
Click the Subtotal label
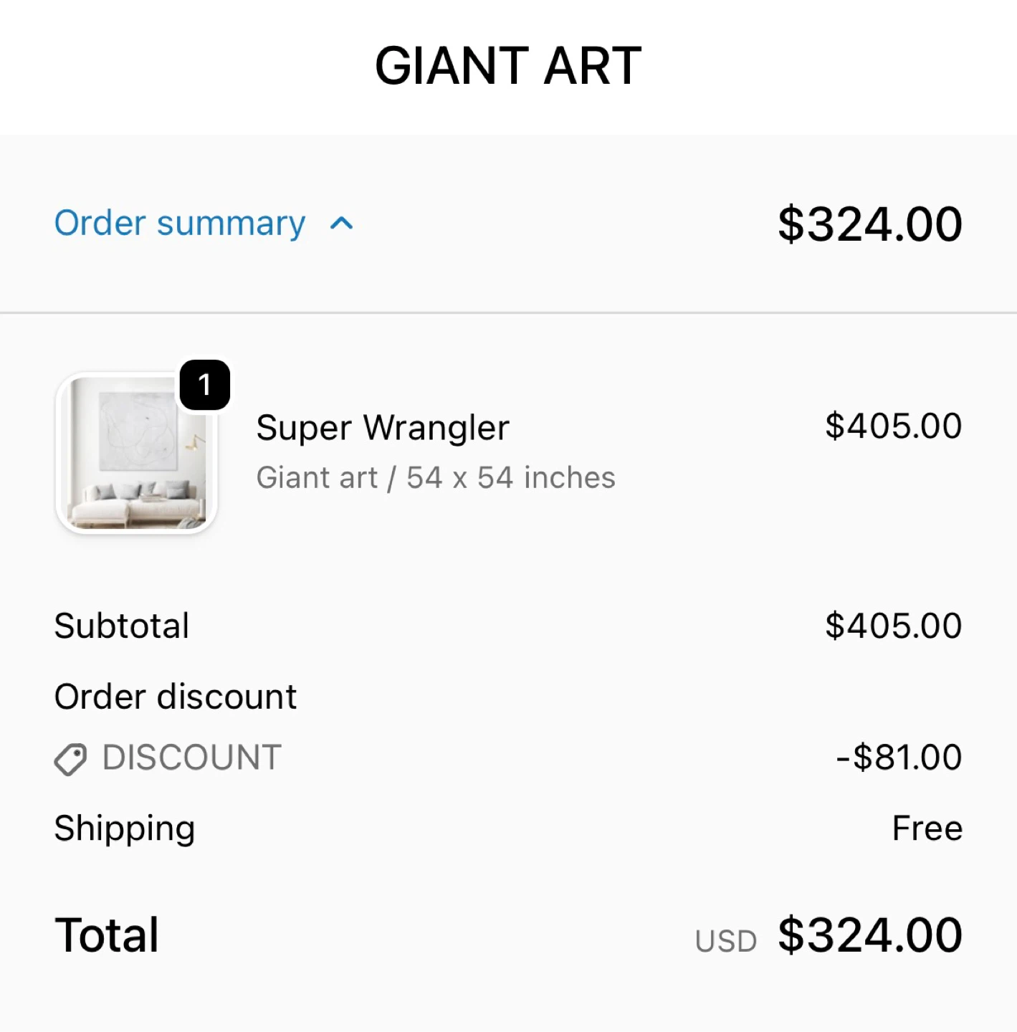tap(122, 626)
